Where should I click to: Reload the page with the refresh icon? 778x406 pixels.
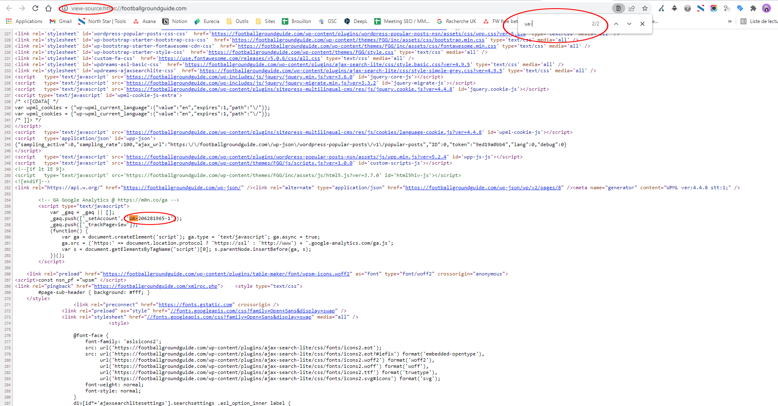(35, 8)
